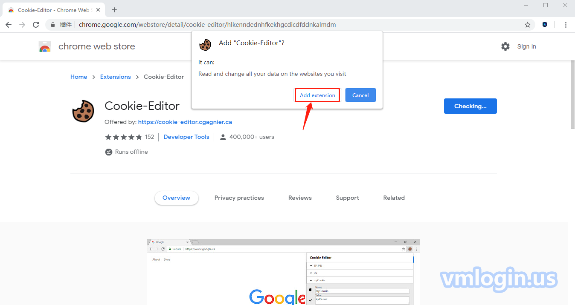Open a new tab with plus button
This screenshot has height=305, width=575.
coord(114,10)
